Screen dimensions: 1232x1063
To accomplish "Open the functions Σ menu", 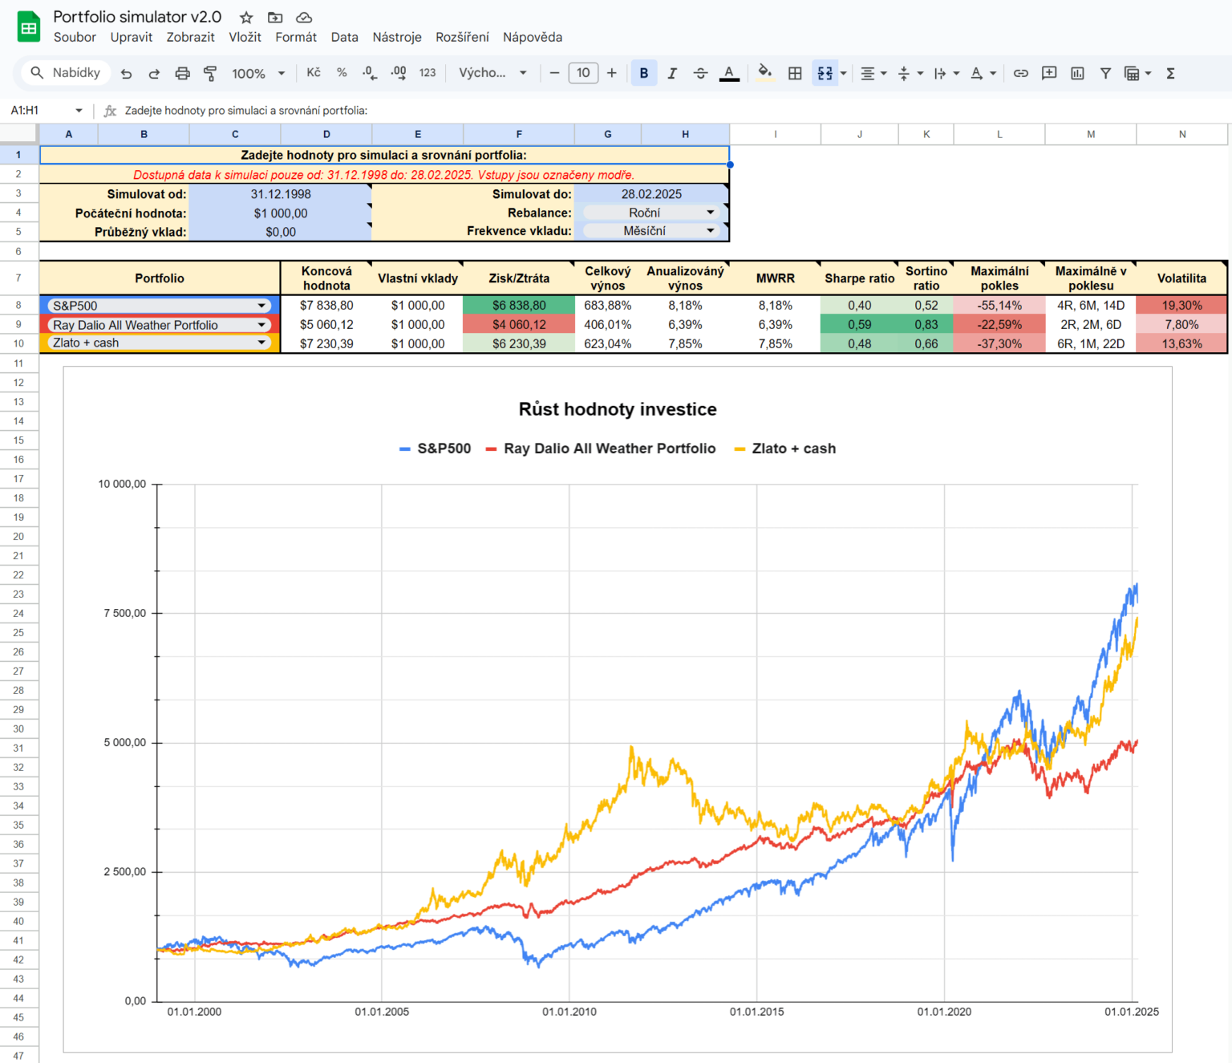I will [1170, 73].
